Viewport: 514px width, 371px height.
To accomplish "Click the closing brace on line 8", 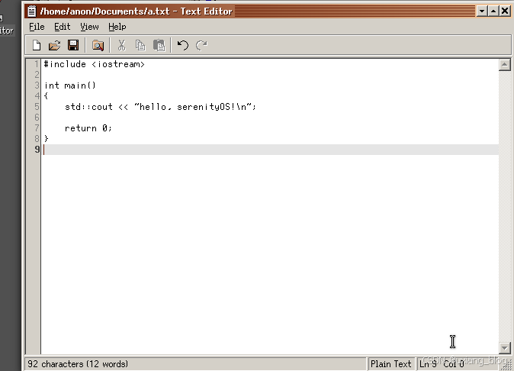I will point(47,138).
